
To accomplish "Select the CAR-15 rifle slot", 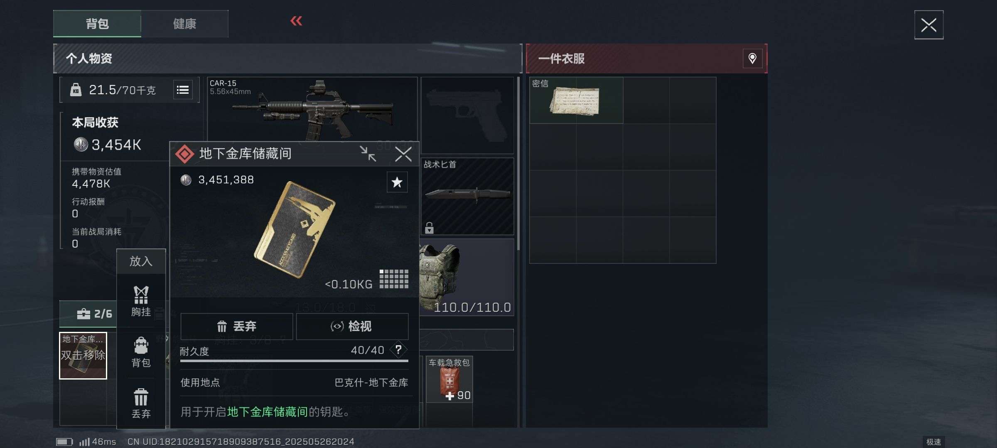I will pyautogui.click(x=312, y=110).
